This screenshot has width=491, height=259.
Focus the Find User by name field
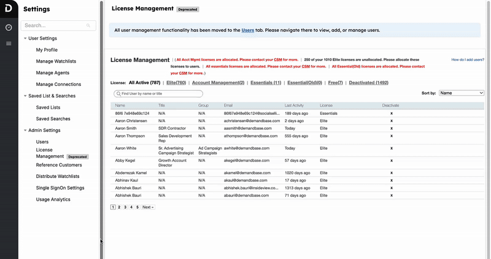(x=158, y=94)
